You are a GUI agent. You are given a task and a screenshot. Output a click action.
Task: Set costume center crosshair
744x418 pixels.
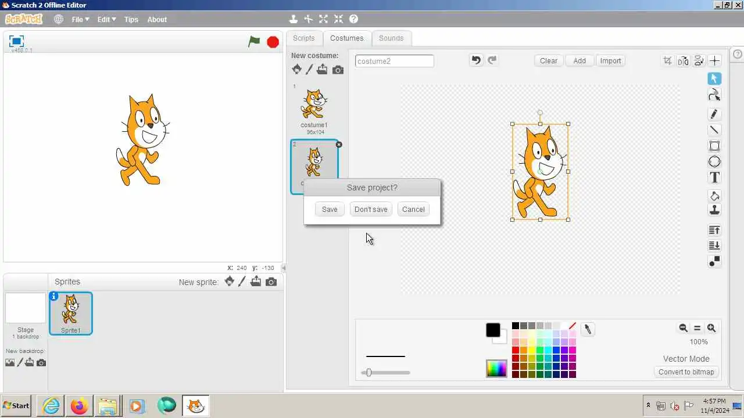coord(715,60)
